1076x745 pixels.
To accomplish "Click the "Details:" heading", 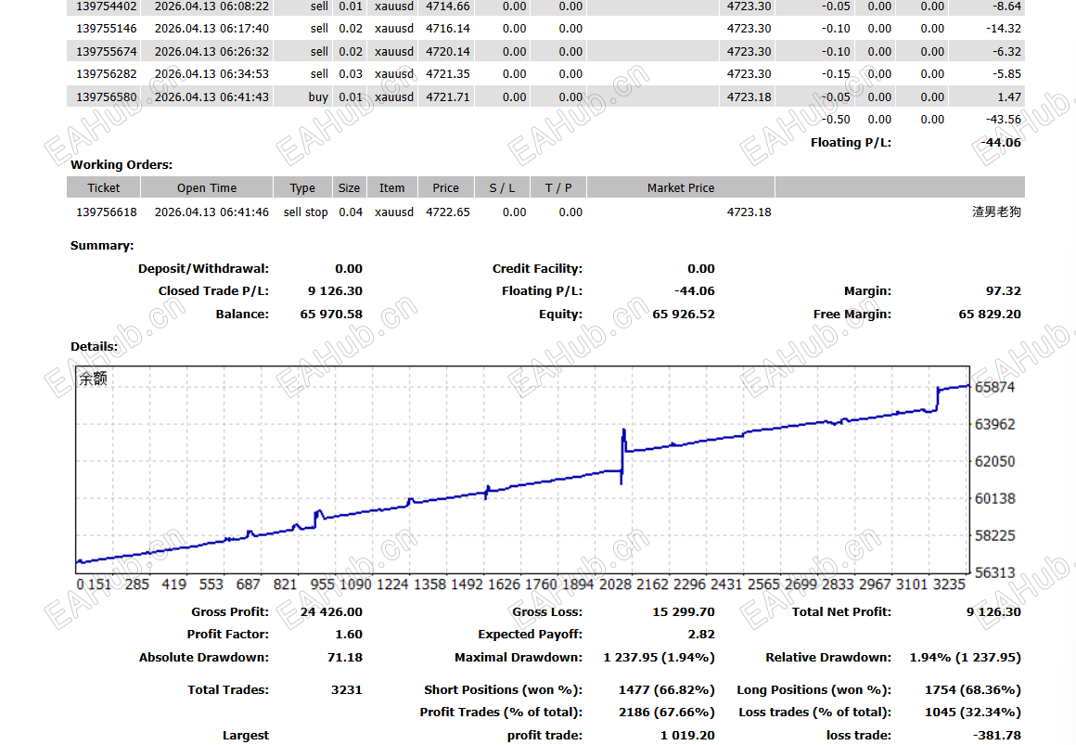I will click(94, 347).
